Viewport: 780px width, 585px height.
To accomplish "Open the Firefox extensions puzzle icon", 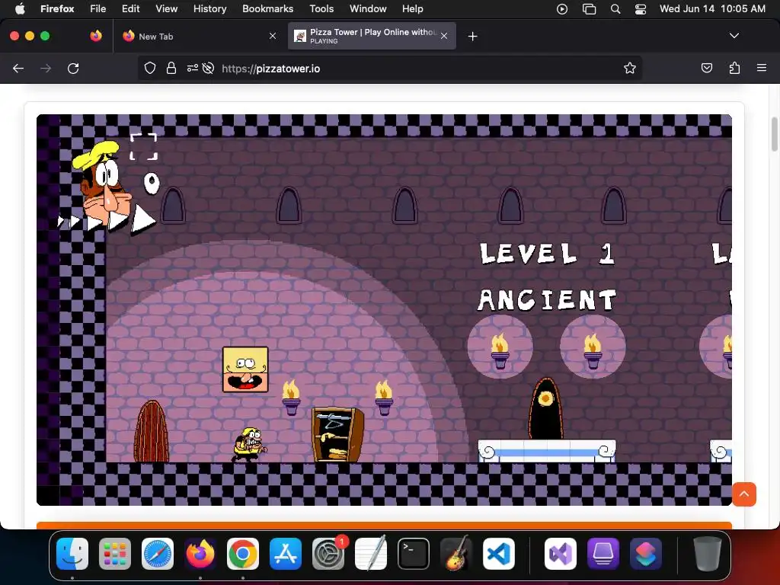I will (x=734, y=68).
